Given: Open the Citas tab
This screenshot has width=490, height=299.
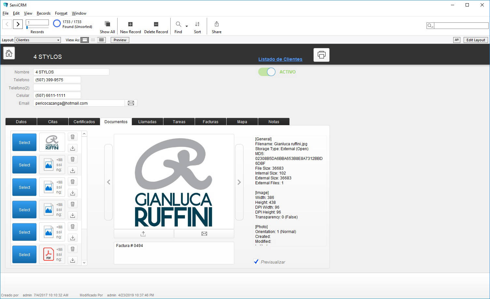Looking at the screenshot, I should (x=53, y=122).
